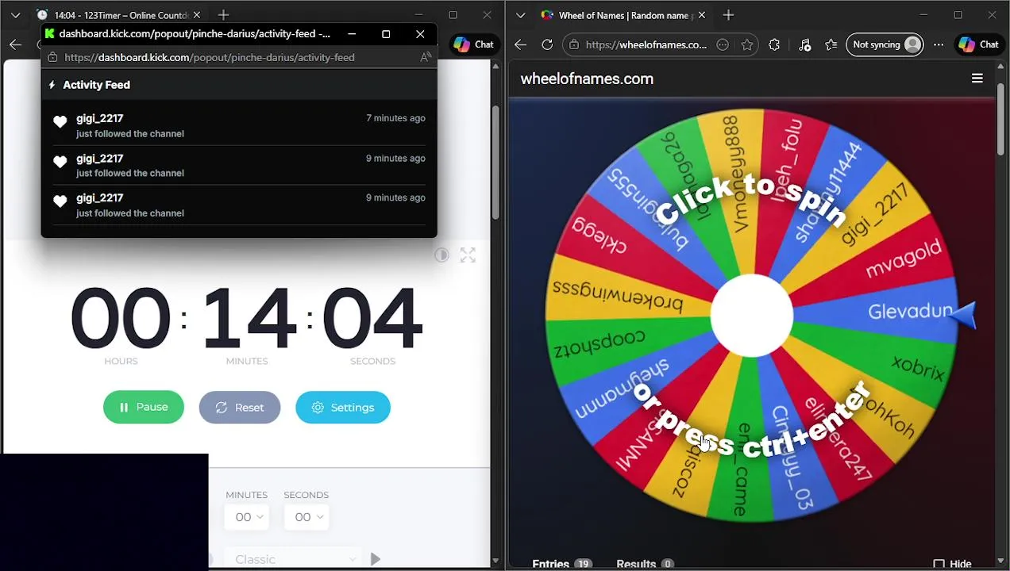Viewport: 1010px width, 571px height.
Task: Close the 123Timer tab
Action: click(197, 15)
